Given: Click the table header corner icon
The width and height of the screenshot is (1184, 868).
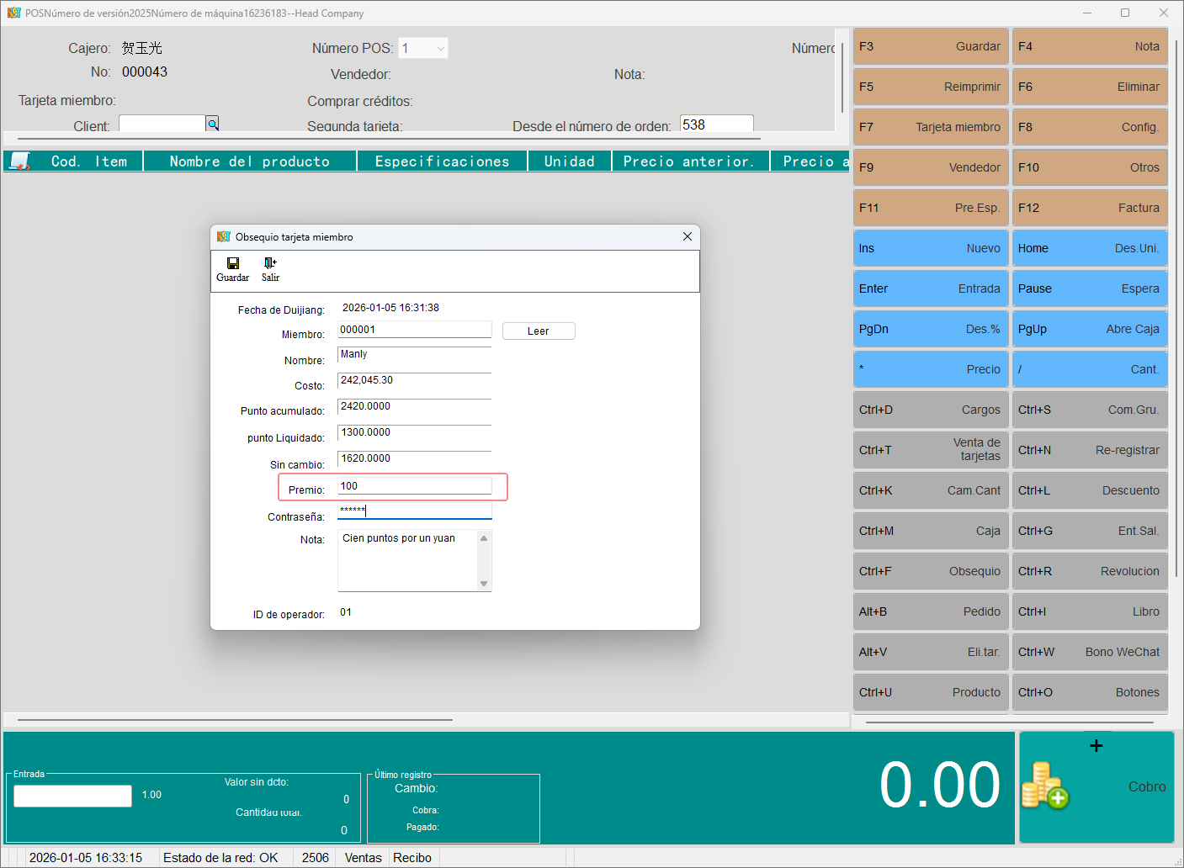Looking at the screenshot, I should pos(19,161).
